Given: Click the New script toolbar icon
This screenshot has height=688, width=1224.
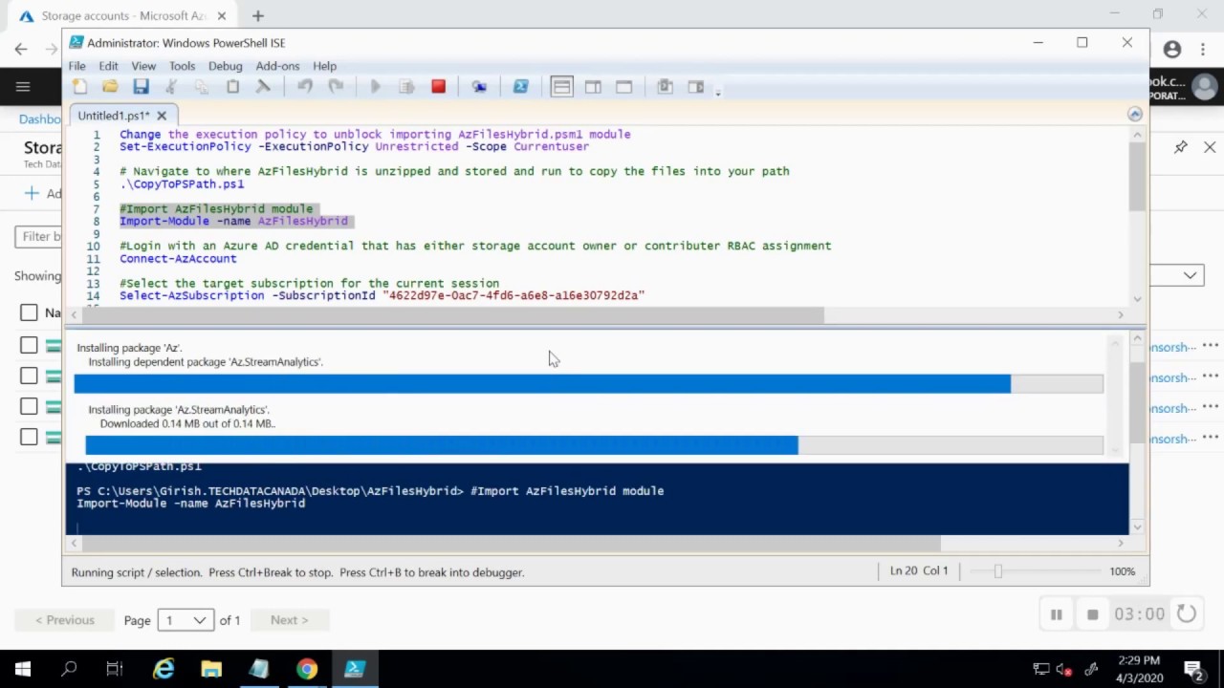Looking at the screenshot, I should 79,87.
